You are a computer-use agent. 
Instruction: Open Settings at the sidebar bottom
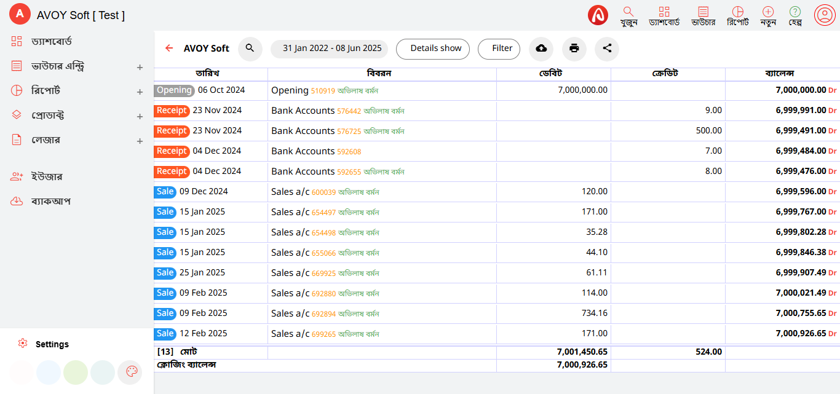click(52, 344)
